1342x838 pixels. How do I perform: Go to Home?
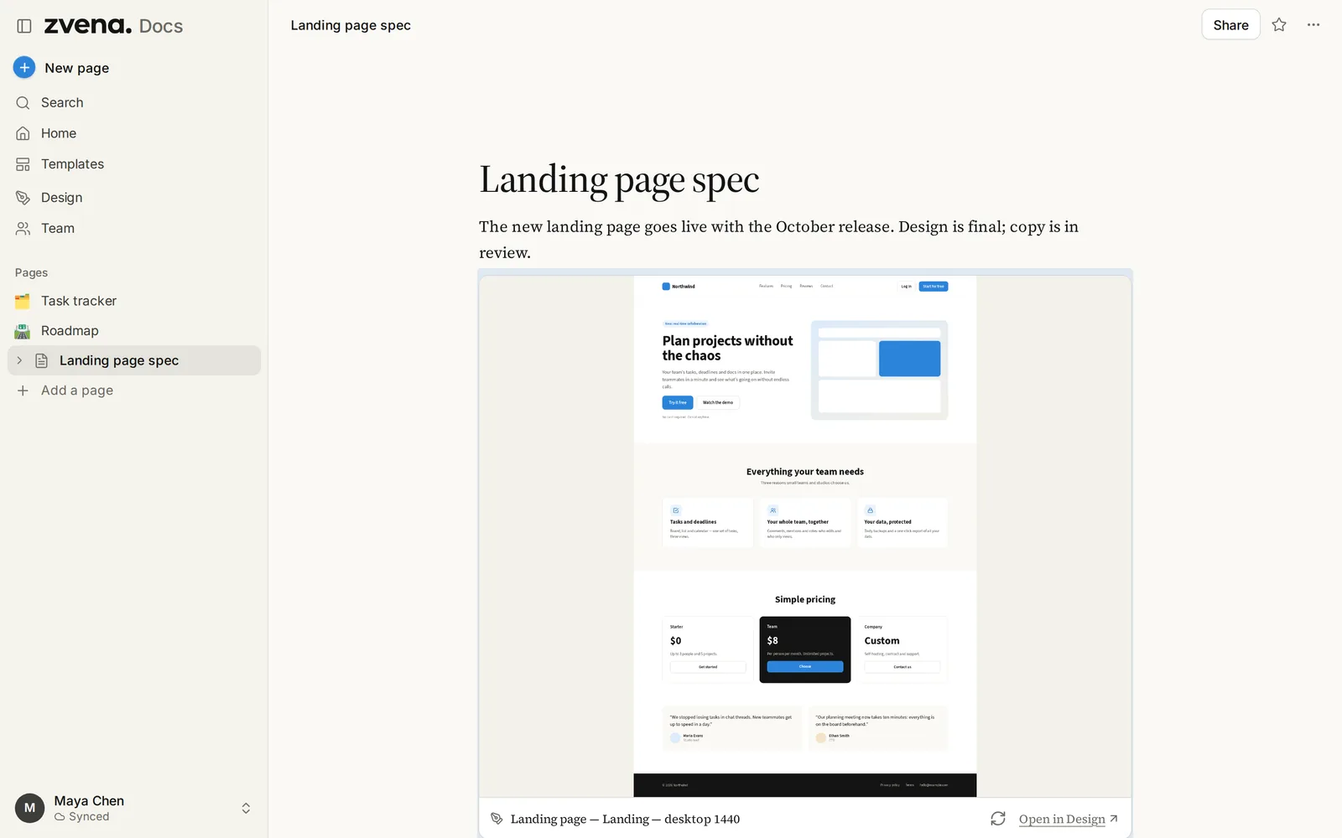click(x=134, y=133)
